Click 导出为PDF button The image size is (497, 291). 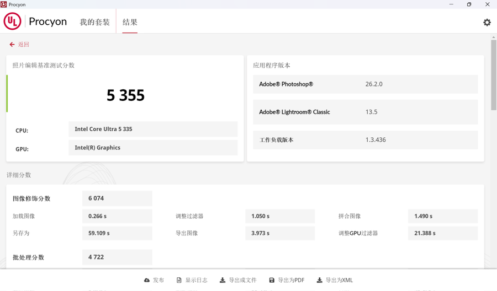coord(287,280)
